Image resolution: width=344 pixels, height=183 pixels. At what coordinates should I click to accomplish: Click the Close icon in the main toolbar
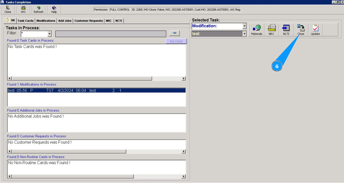8,9
